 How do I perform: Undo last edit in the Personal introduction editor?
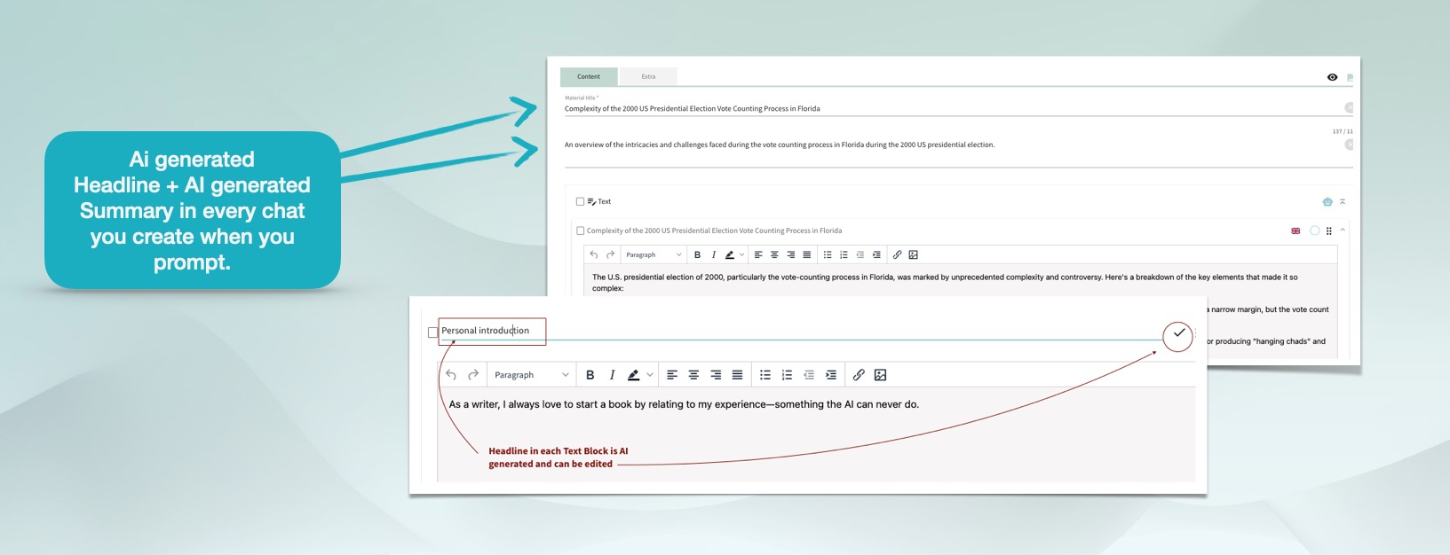tap(451, 375)
